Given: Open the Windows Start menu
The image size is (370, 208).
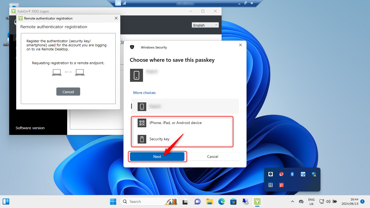Looking at the screenshot, I should 113,201.
